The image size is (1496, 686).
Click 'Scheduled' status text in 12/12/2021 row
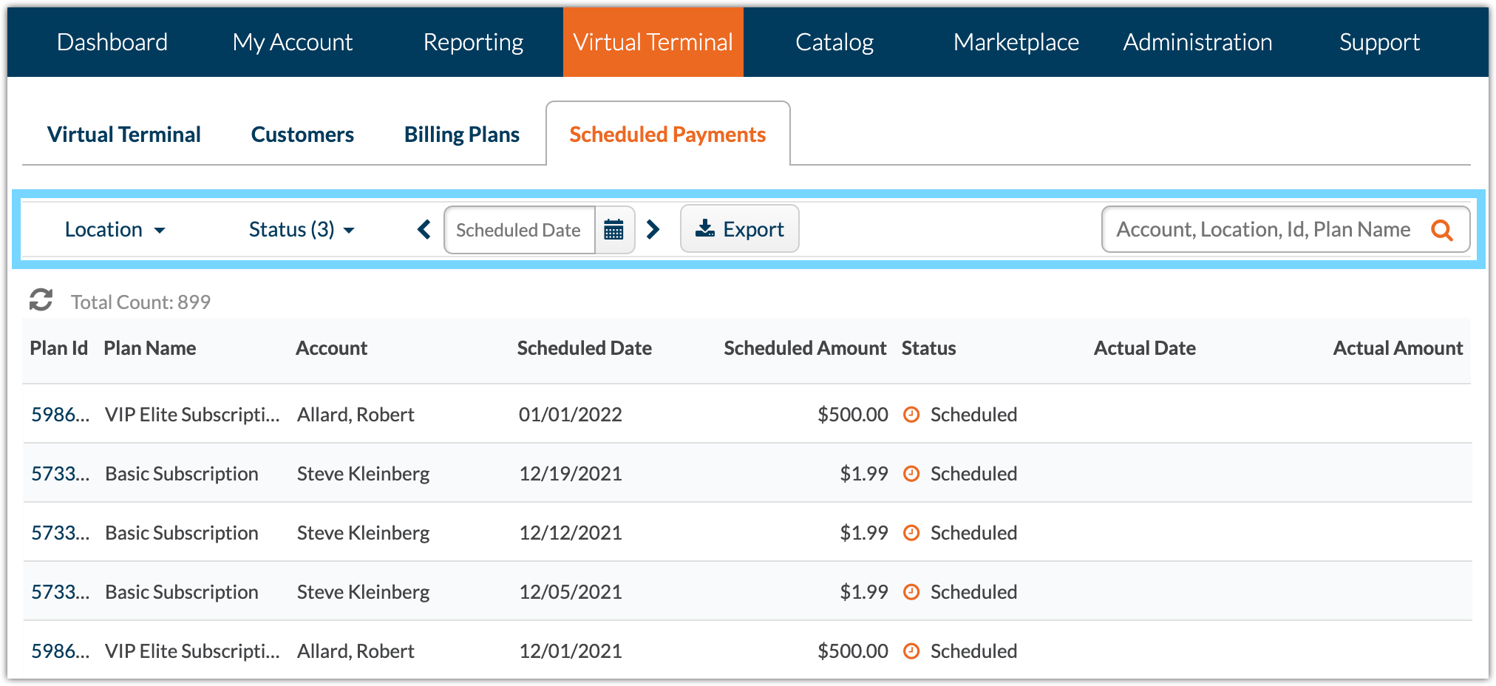tap(973, 533)
